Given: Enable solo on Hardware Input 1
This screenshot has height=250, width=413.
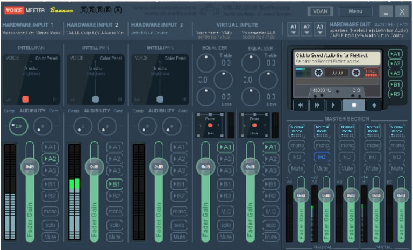Looking at the screenshot, I should 50,225.
